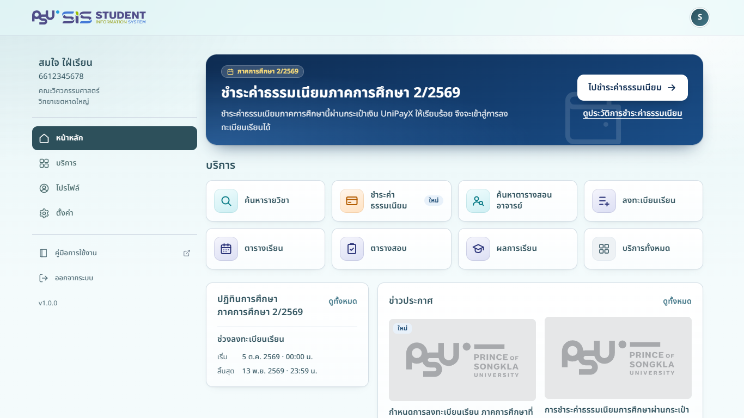The height and width of the screenshot is (418, 744).
Task: Click the arrow icon in ไปชำระค่าธรรมเนียม button
Action: click(x=672, y=88)
